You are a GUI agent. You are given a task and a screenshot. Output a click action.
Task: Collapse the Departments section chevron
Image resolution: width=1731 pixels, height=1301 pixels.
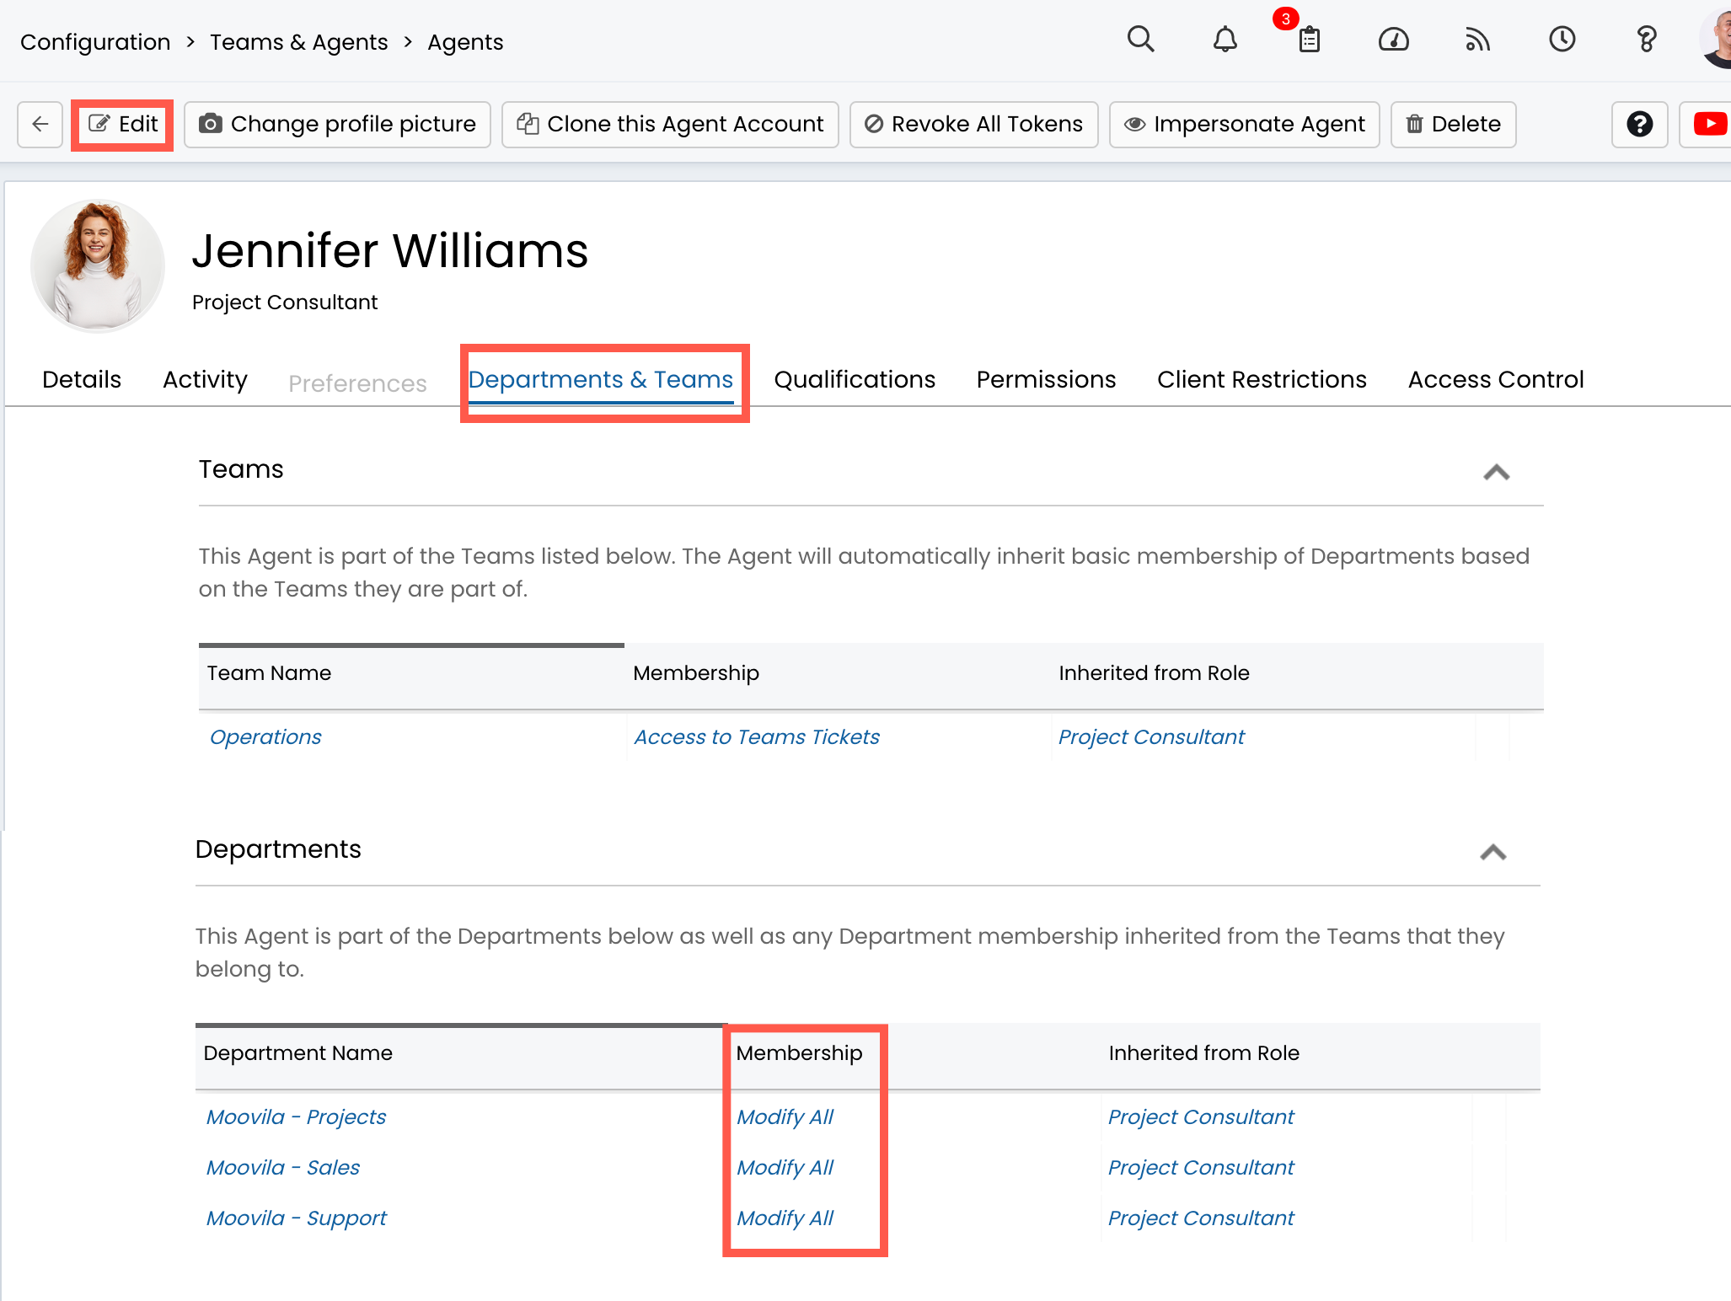(1493, 852)
